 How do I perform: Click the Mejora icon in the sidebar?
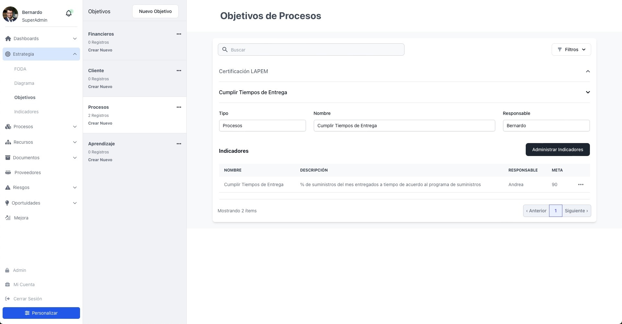pos(8,218)
